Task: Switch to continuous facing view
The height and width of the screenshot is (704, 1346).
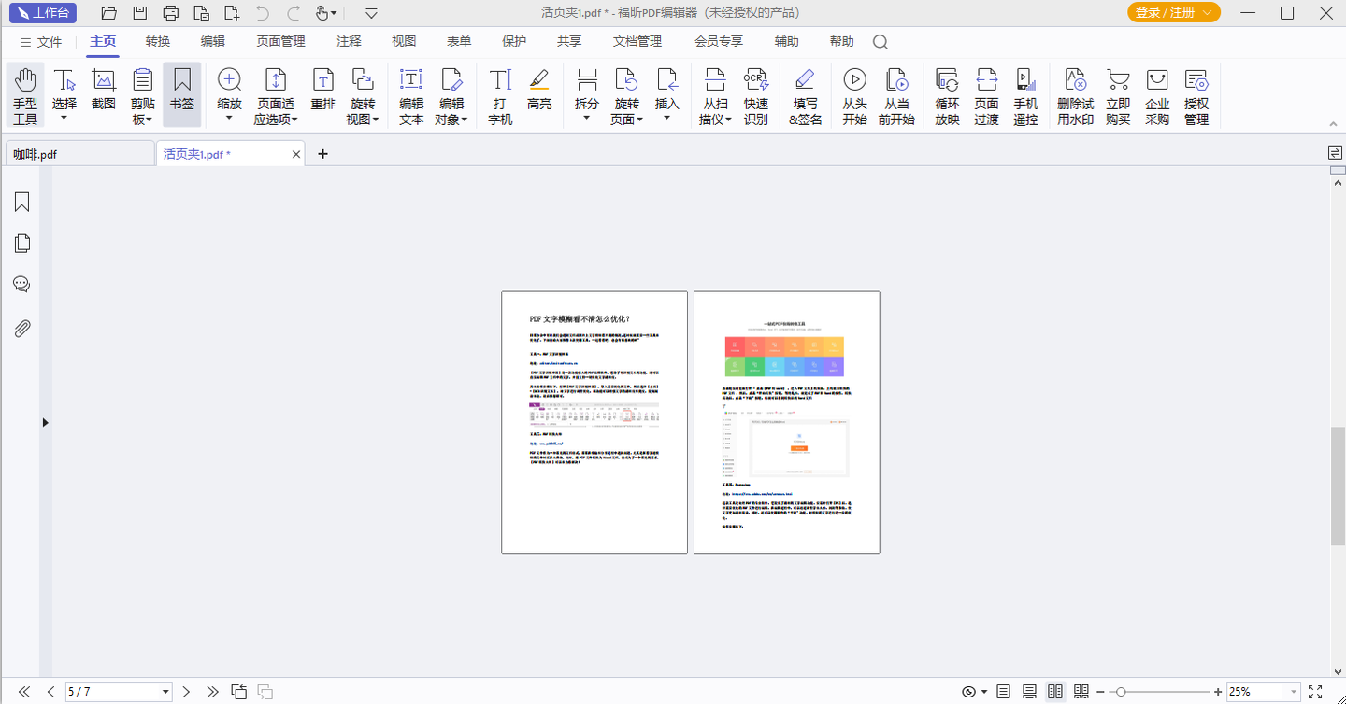Action: (1081, 692)
